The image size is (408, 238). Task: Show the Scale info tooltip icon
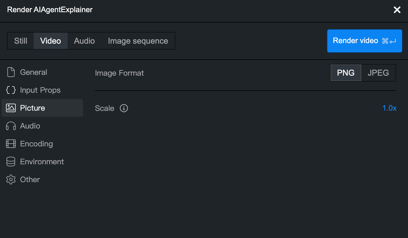(x=124, y=108)
